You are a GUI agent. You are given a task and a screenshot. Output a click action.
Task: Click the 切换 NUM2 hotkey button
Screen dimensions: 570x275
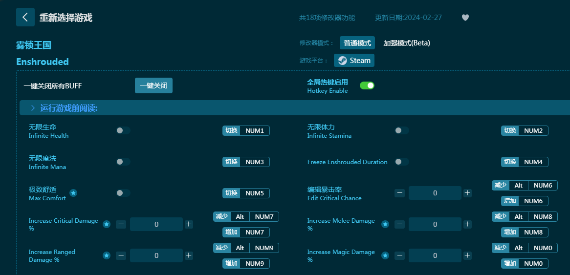[525, 130]
